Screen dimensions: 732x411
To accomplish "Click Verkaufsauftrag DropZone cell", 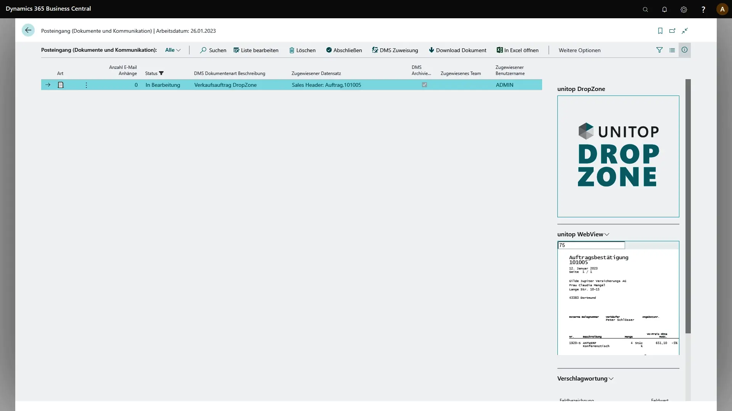I will (225, 85).
